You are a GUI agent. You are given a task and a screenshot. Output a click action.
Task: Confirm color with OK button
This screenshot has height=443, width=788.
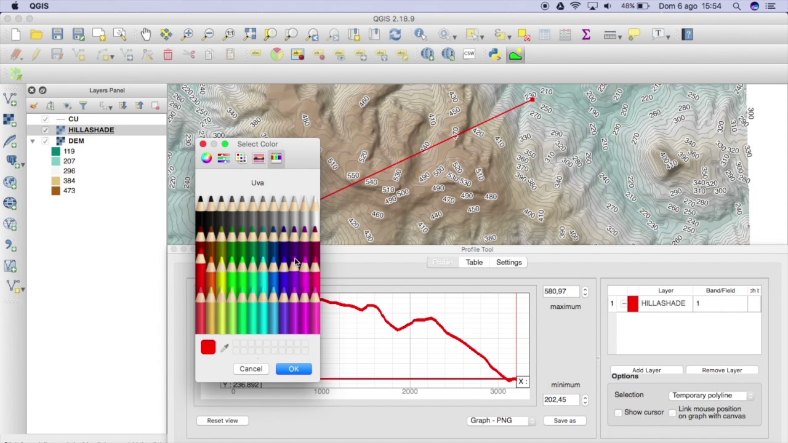(294, 369)
